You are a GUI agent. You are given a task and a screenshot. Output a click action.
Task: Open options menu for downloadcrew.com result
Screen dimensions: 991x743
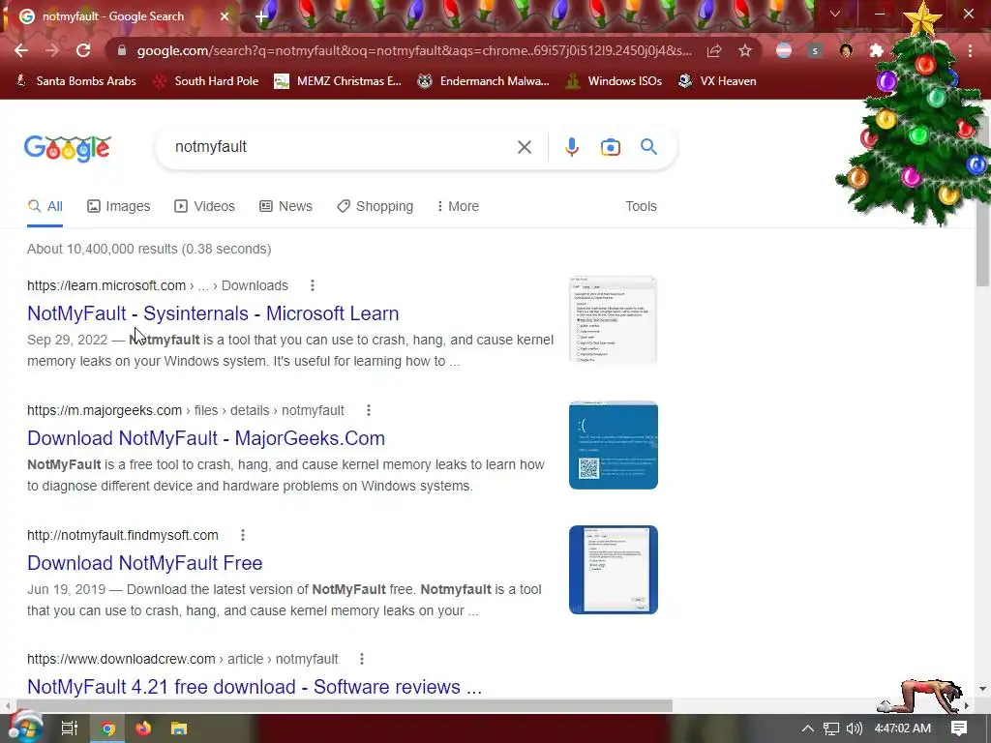point(362,659)
